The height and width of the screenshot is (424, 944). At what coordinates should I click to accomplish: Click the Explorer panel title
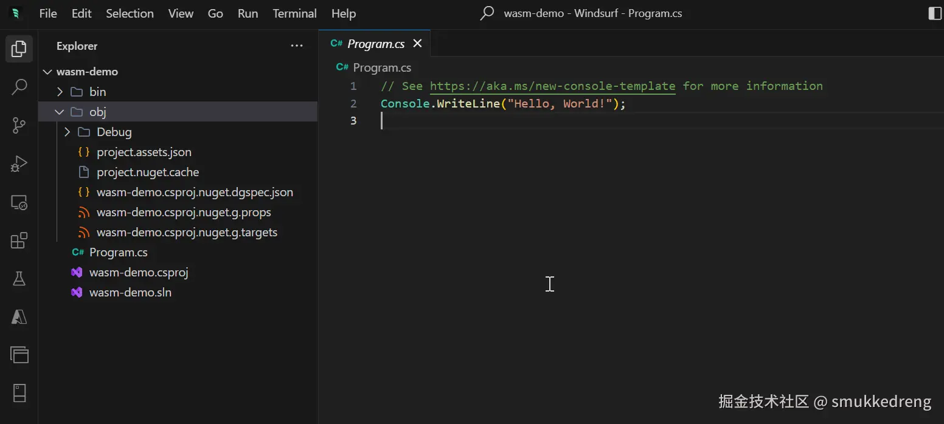click(77, 46)
